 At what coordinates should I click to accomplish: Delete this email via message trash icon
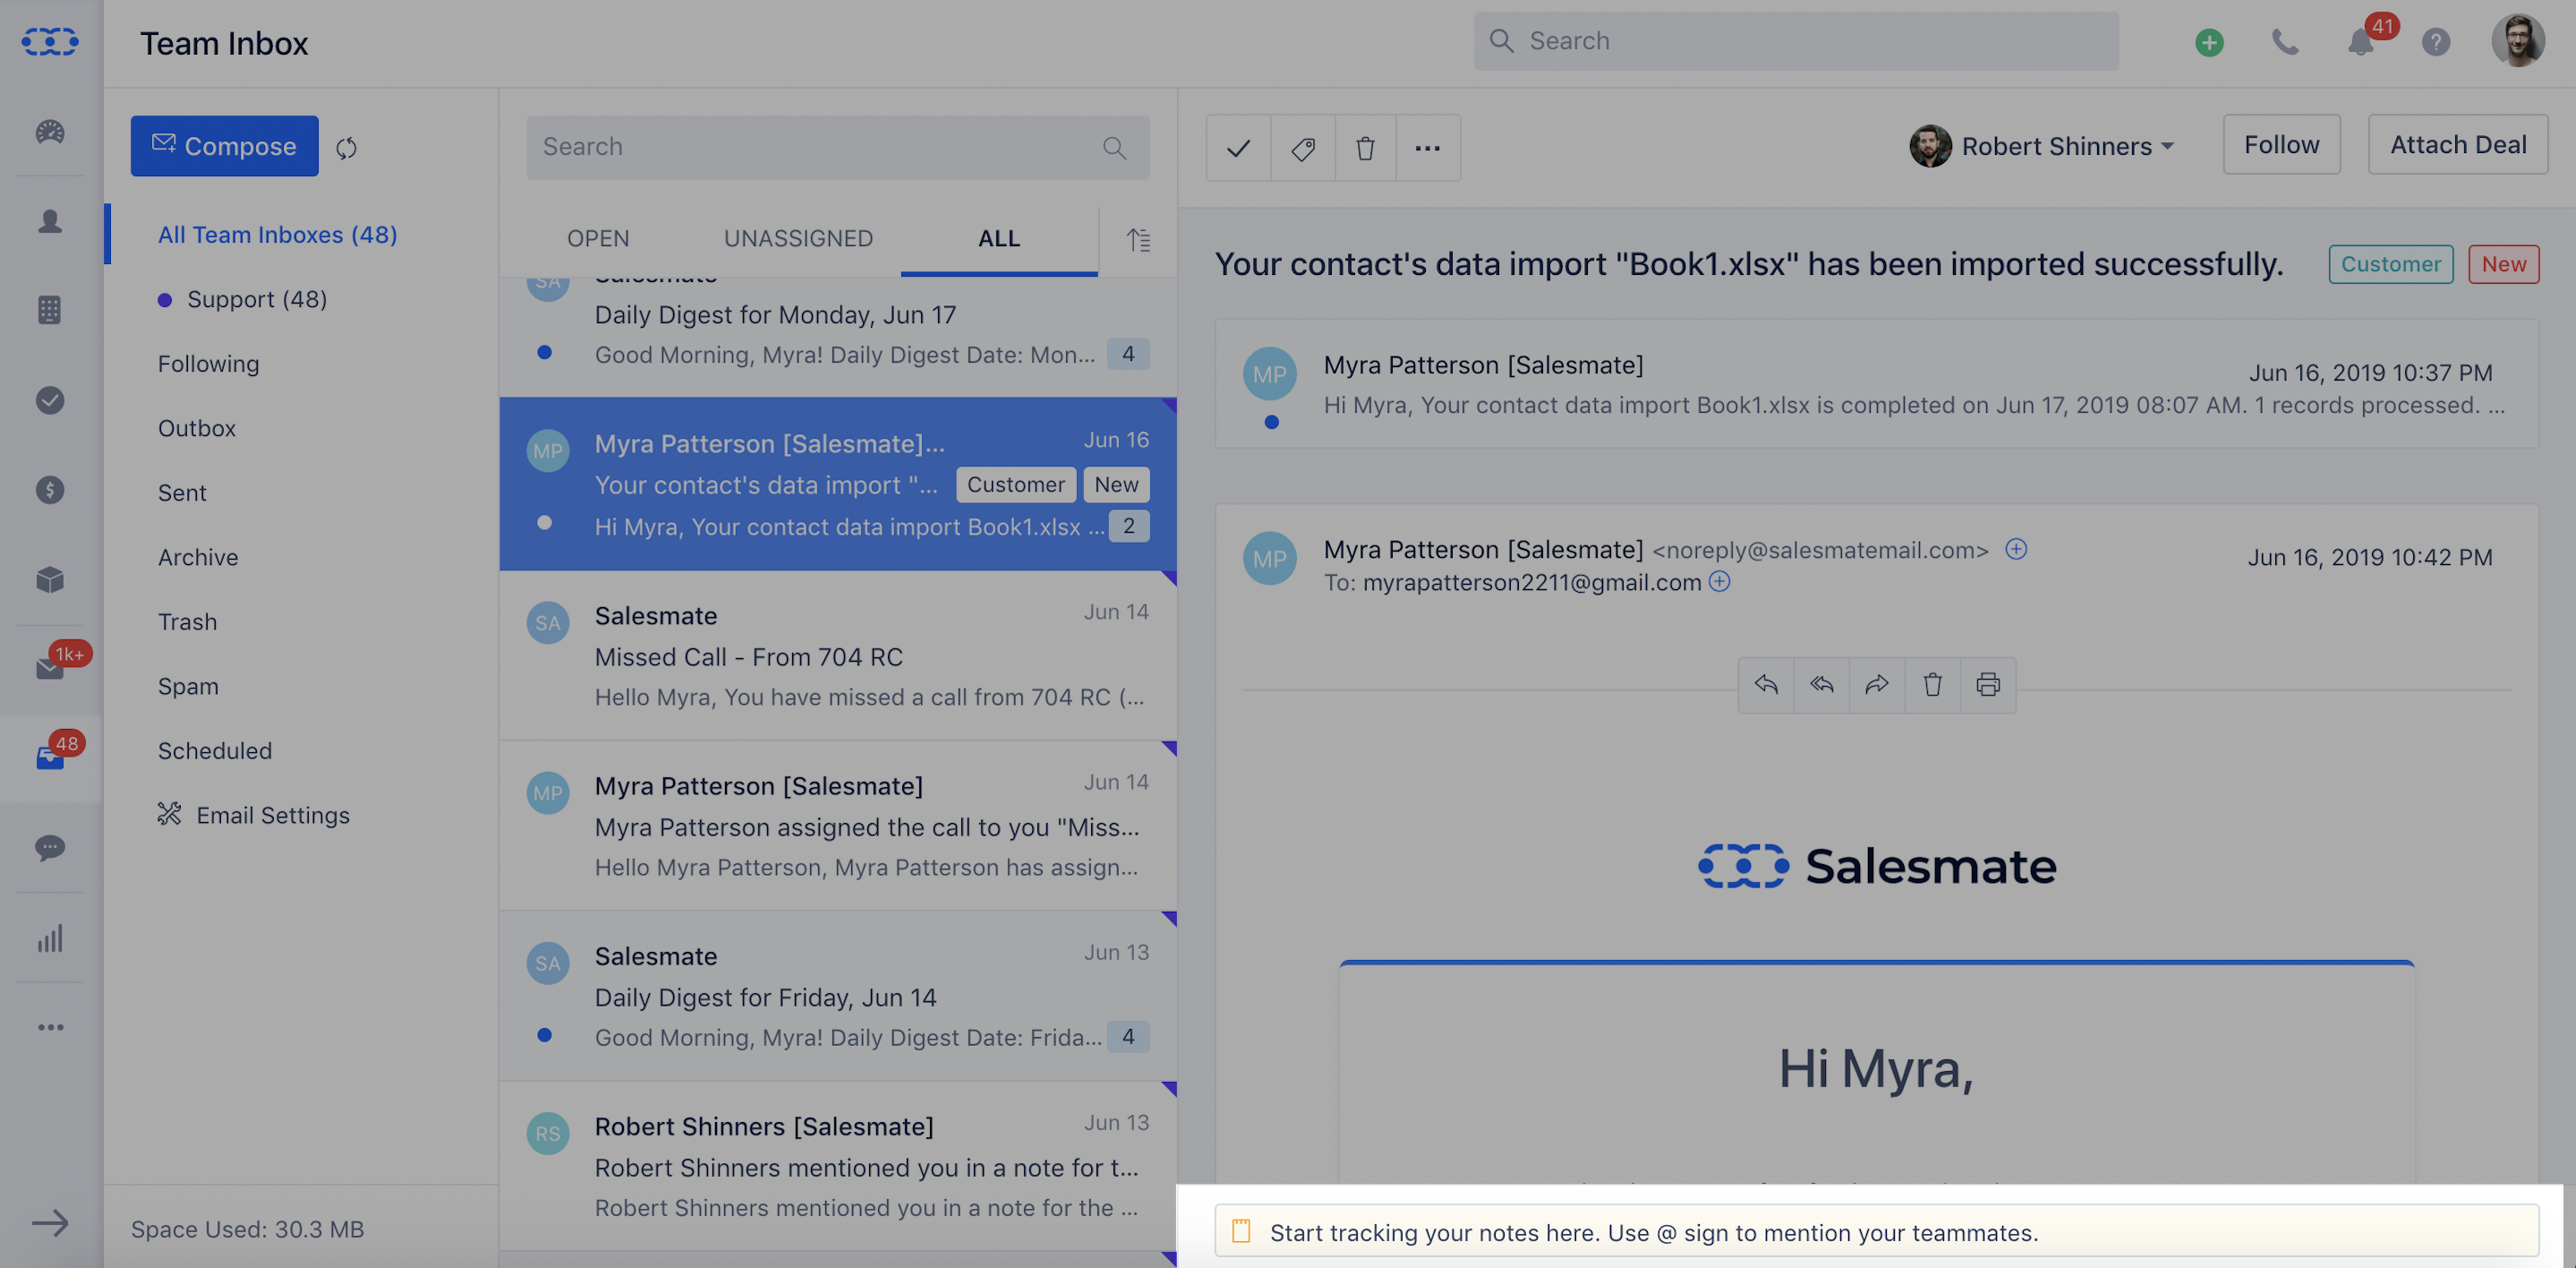pyautogui.click(x=1933, y=684)
